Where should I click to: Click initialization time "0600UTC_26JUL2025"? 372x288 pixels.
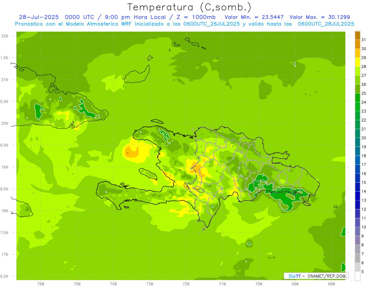point(211,24)
